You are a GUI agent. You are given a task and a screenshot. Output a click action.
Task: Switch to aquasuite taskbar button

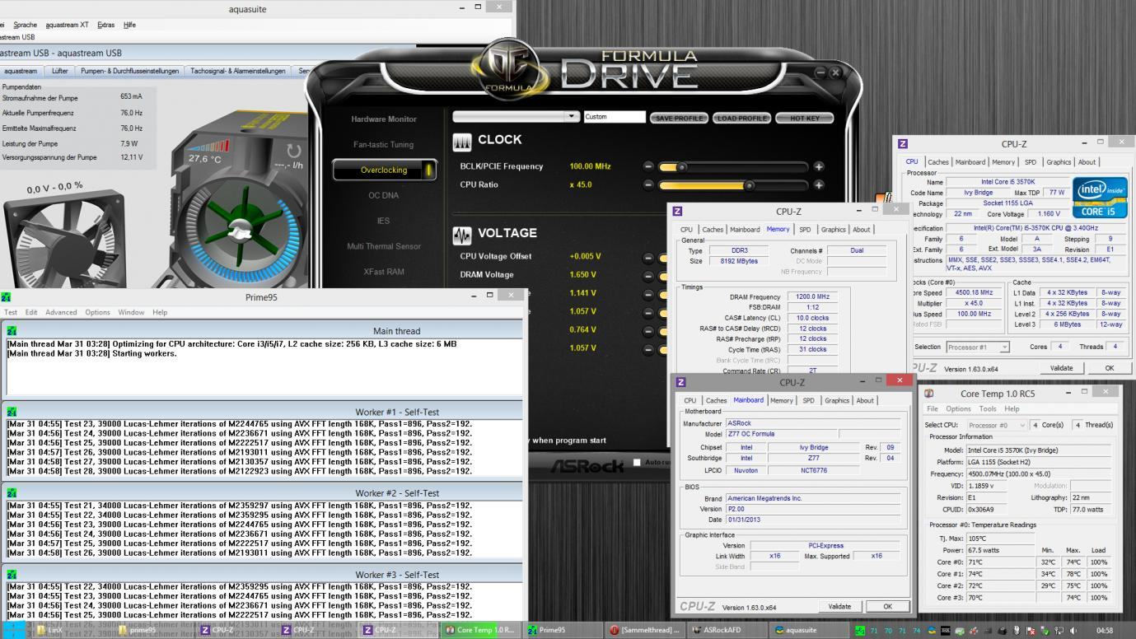808,630
